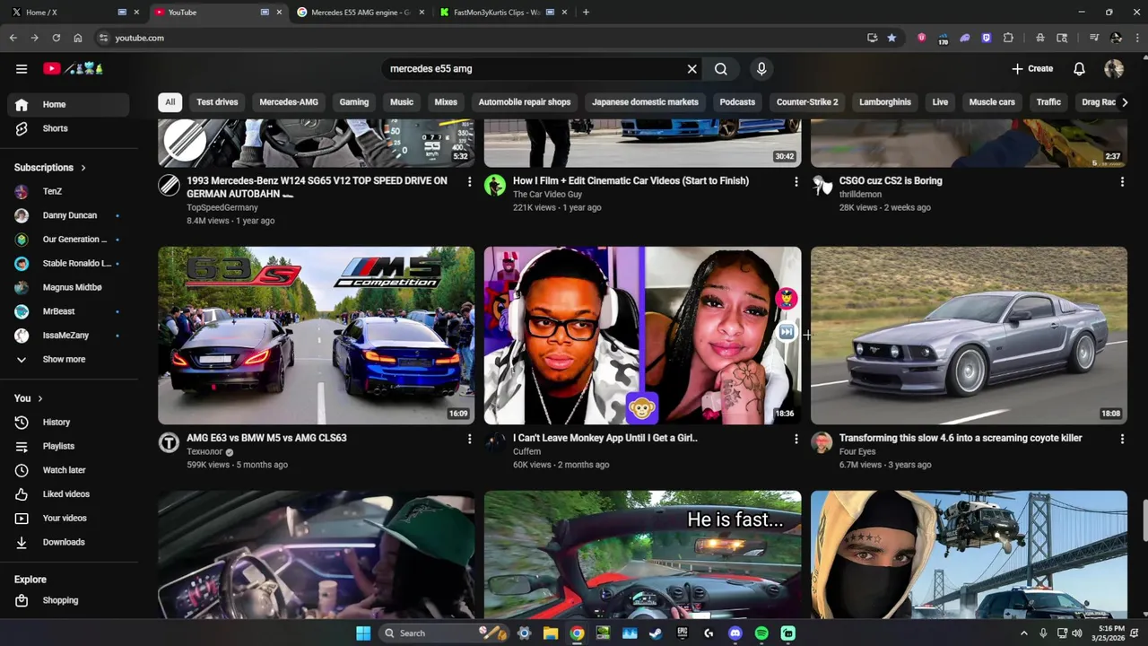Image resolution: width=1148 pixels, height=646 pixels.
Task: Open Danny Duncan channel
Action: 68,215
